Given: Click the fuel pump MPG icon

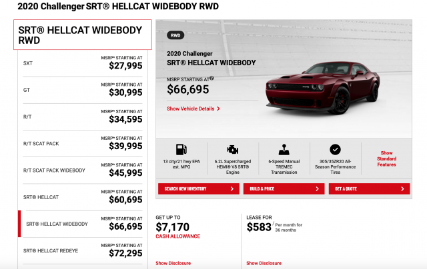Looking at the screenshot, I should (x=181, y=149).
